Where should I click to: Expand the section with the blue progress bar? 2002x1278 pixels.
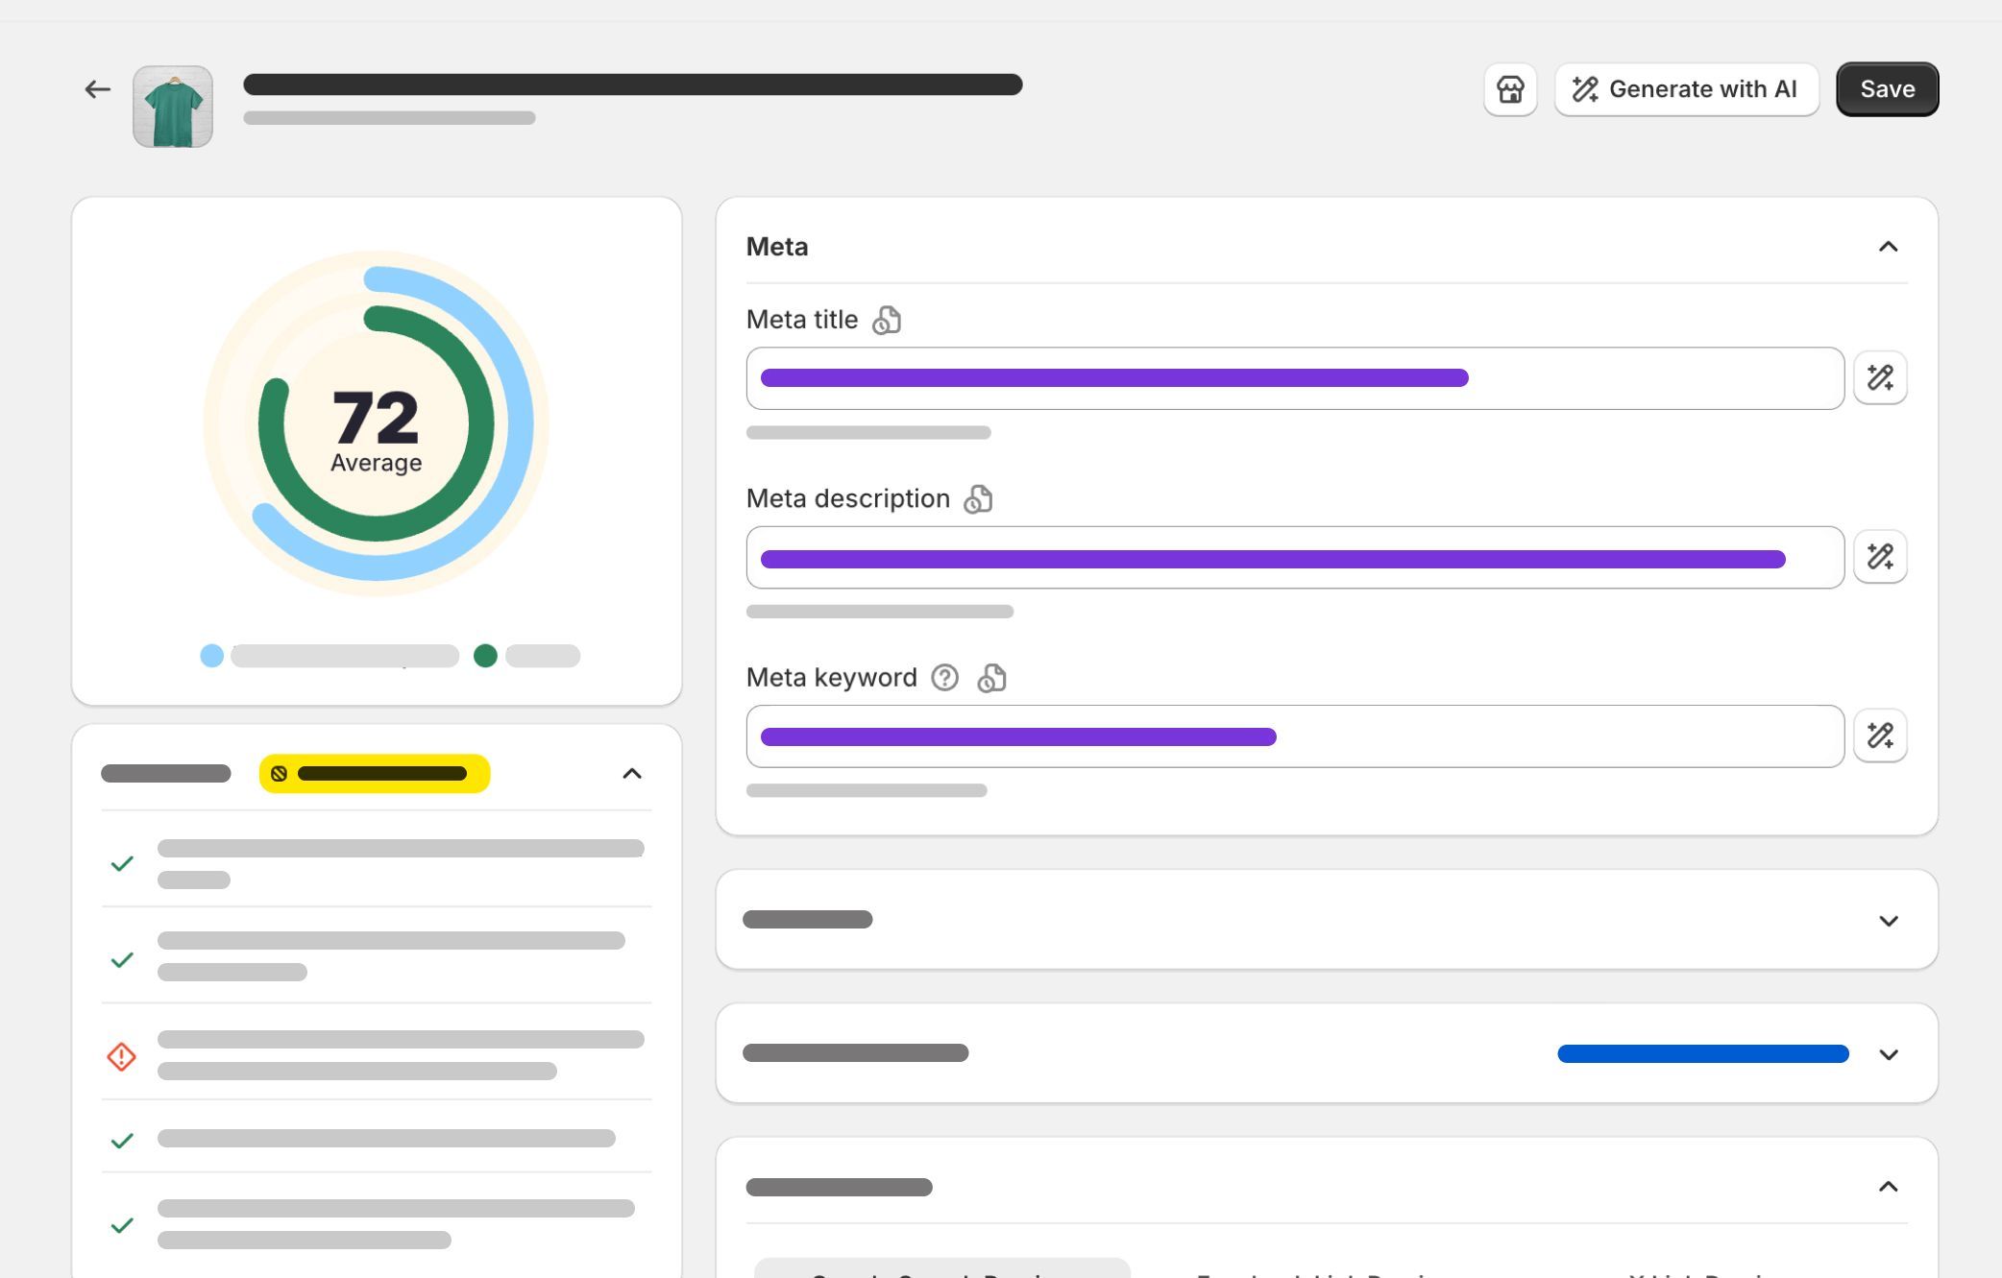pyautogui.click(x=1888, y=1053)
